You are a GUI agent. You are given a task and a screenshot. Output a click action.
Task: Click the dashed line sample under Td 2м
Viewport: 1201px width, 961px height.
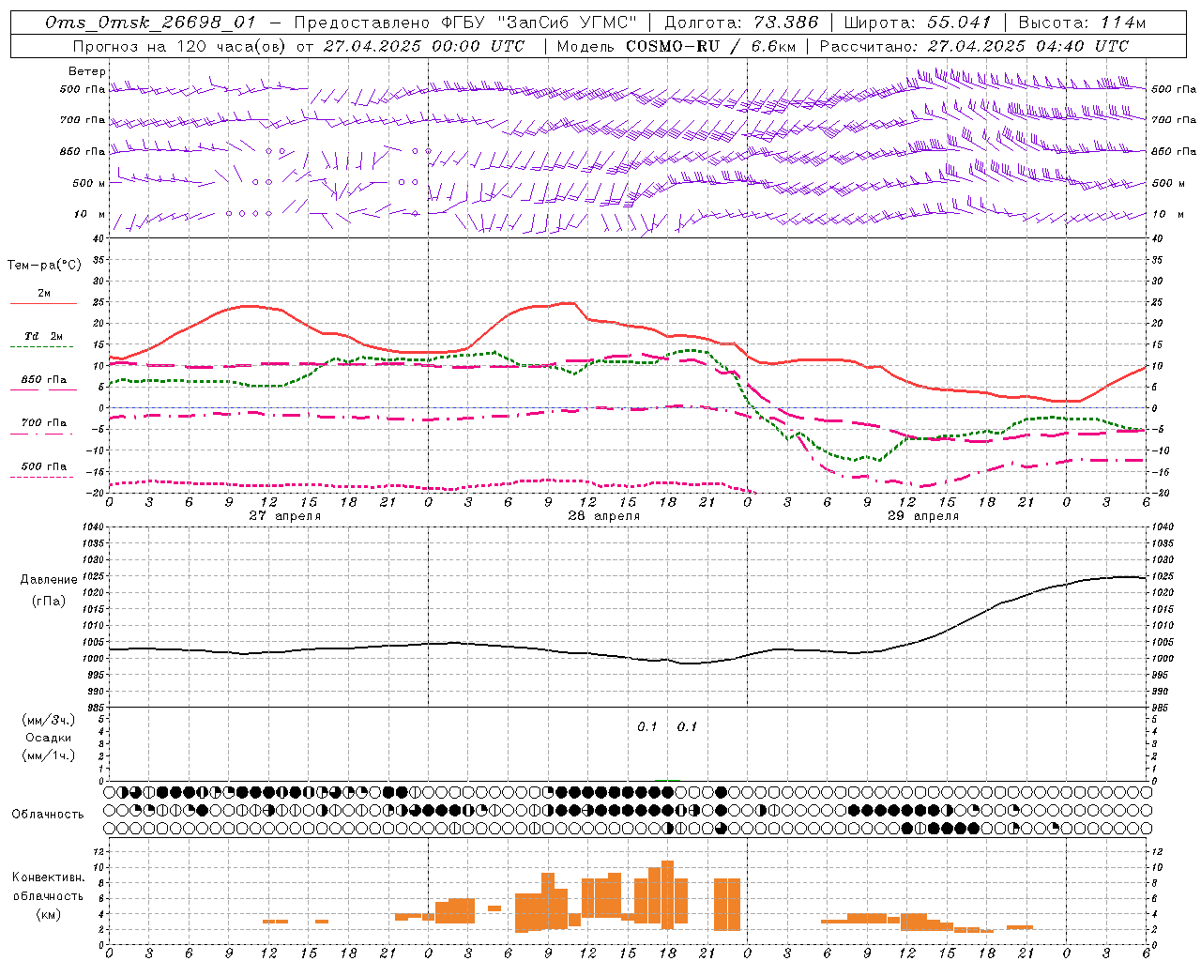point(42,347)
